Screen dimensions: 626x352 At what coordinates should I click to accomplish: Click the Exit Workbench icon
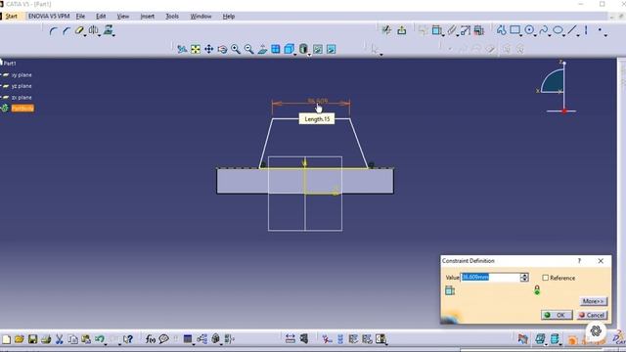click(x=402, y=30)
